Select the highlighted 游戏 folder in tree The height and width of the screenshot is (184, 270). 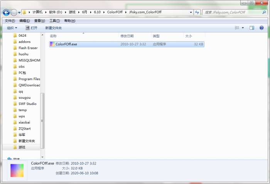pos(22,147)
